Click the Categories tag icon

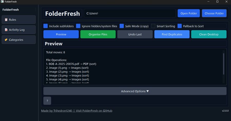(6, 40)
